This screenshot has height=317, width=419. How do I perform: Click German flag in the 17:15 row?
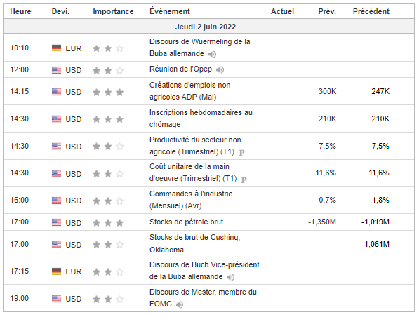(56, 271)
